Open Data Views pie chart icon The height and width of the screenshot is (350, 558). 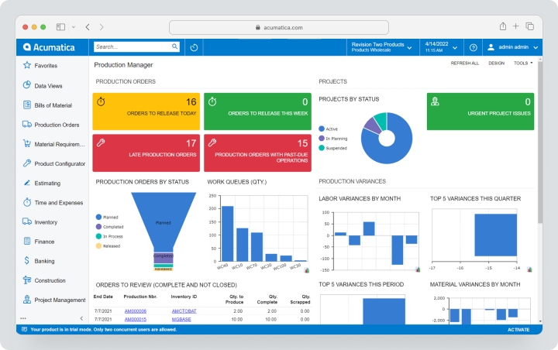coord(27,85)
